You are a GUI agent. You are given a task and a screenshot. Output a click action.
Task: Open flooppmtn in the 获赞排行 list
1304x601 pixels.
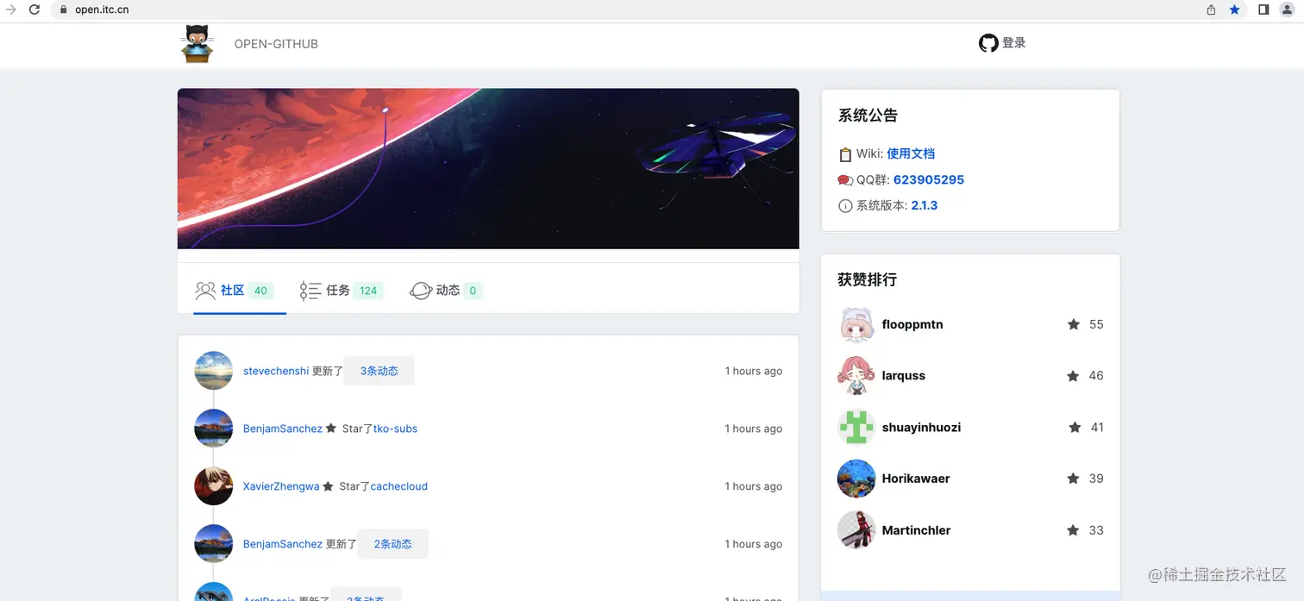click(x=912, y=324)
